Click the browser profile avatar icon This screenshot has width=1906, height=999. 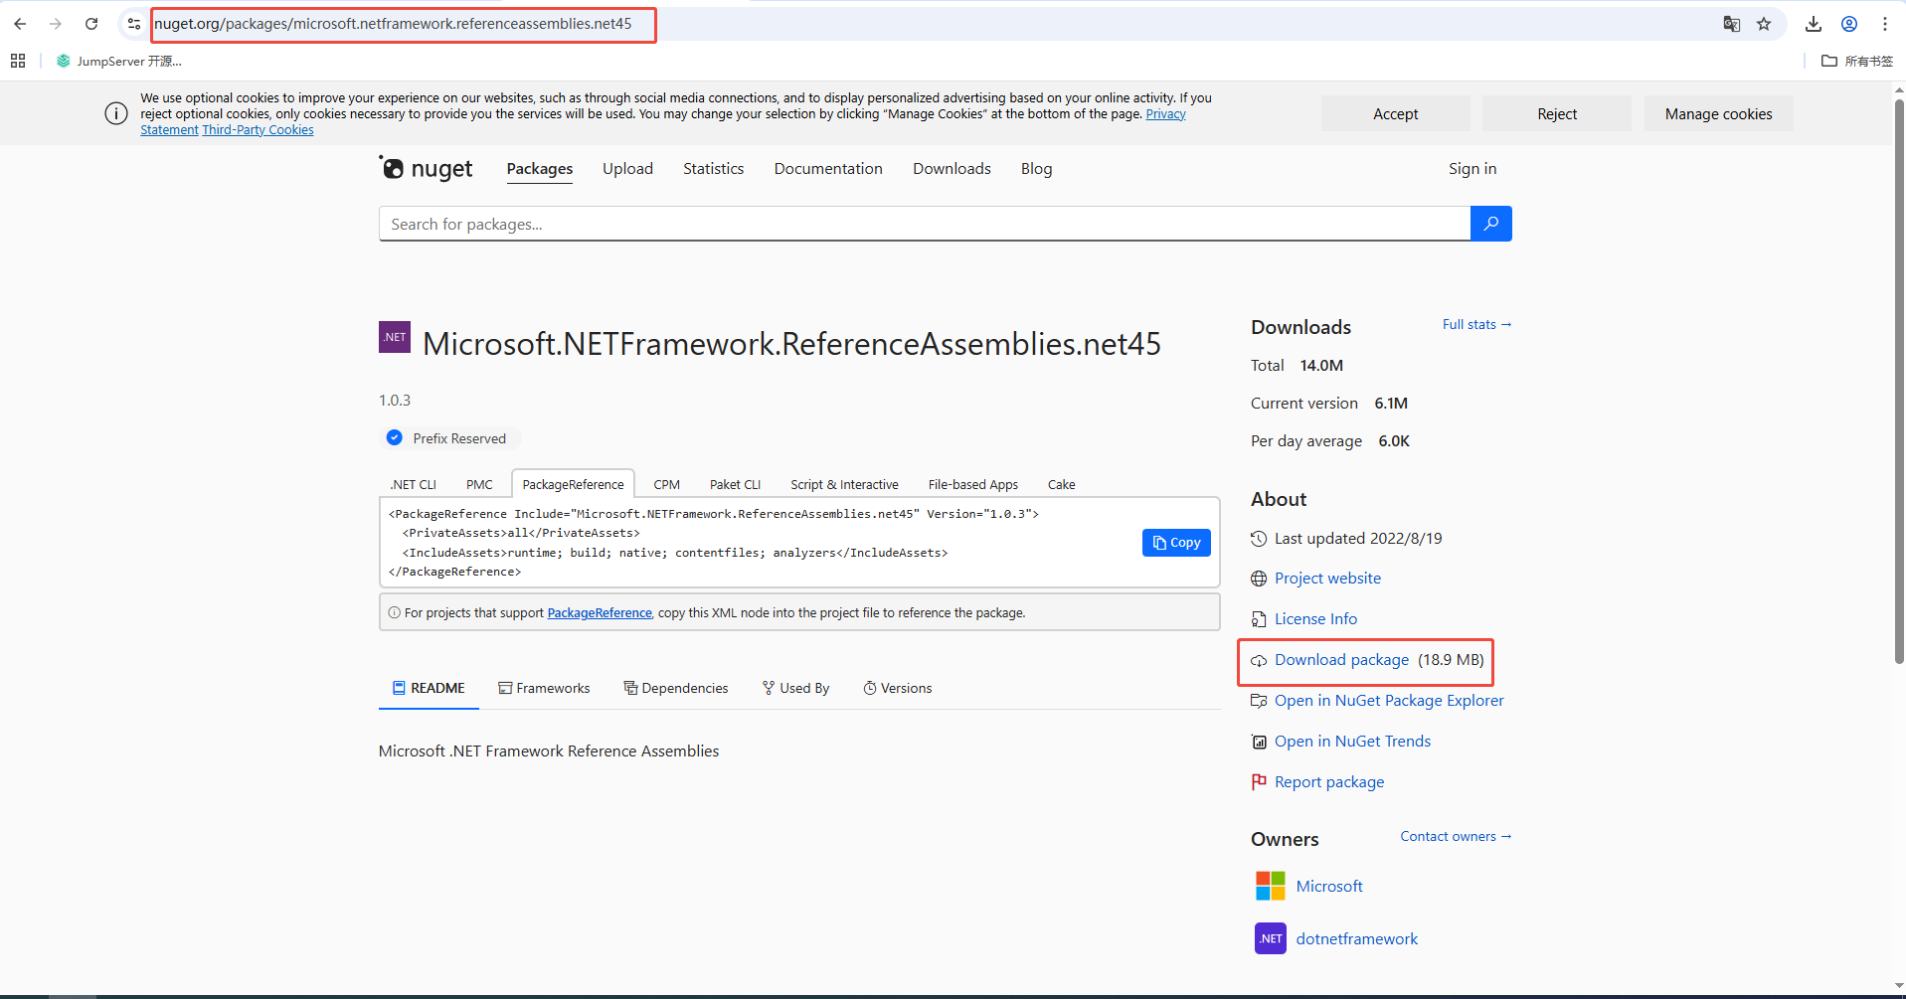[x=1849, y=23]
